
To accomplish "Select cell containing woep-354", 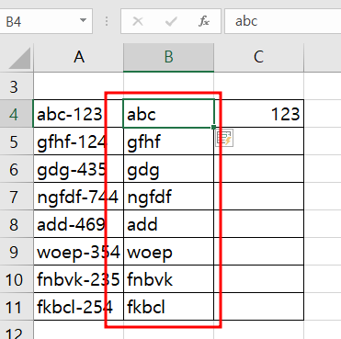I will point(78,252).
